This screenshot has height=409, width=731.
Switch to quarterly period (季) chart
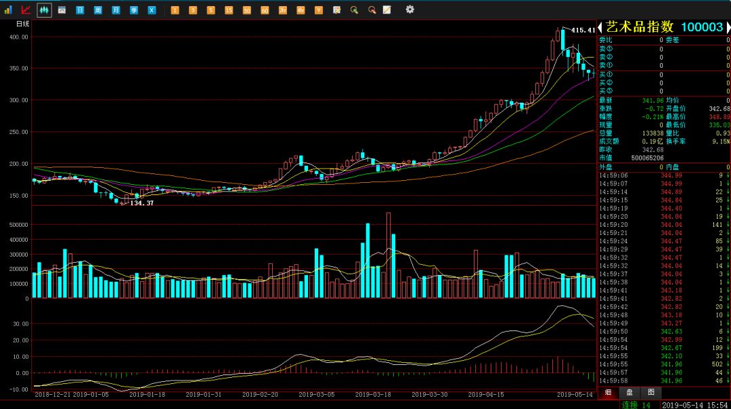point(134,9)
